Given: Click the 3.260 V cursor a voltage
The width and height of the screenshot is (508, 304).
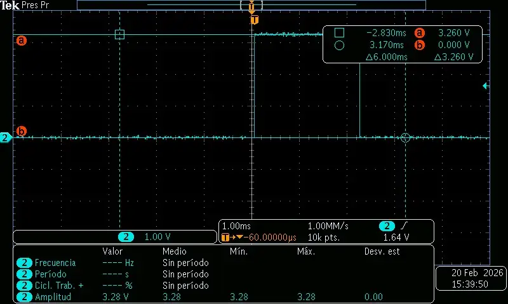Looking at the screenshot, I should (453, 33).
